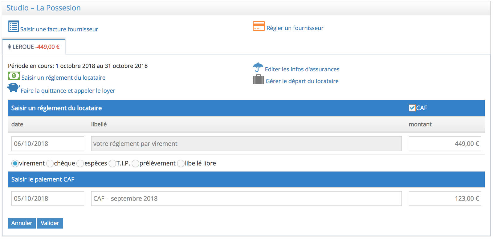Click the 'libellé' column header
Viewport: 493px width, 239px height.
(x=99, y=124)
